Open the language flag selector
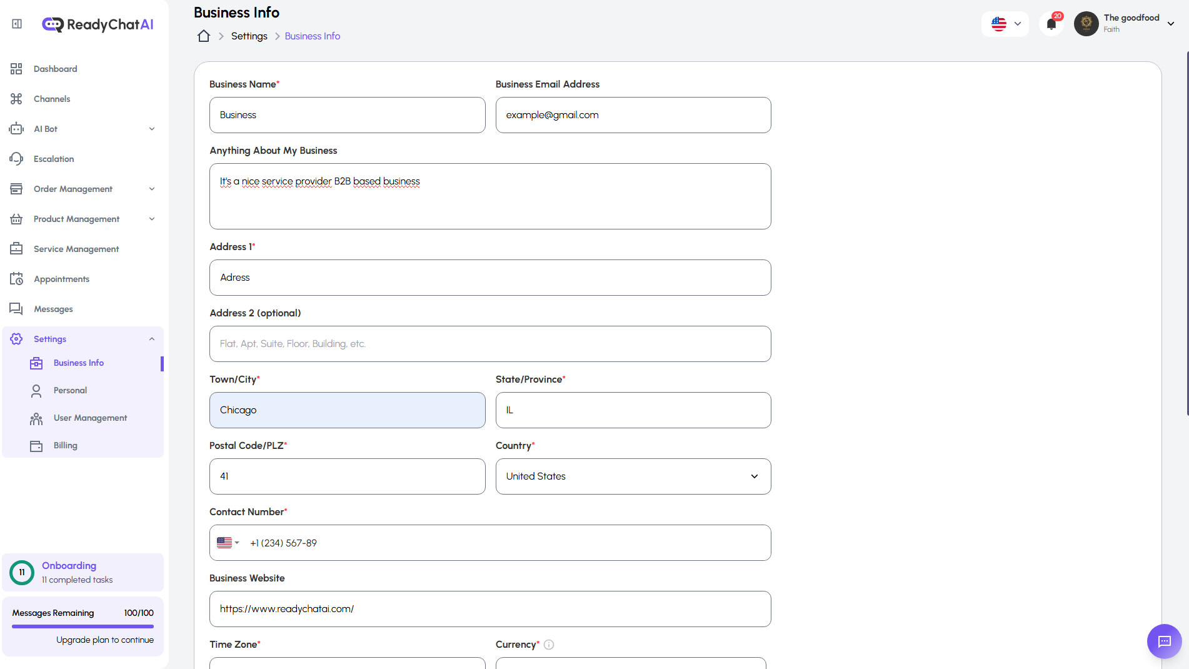Image resolution: width=1189 pixels, height=669 pixels. click(1005, 23)
